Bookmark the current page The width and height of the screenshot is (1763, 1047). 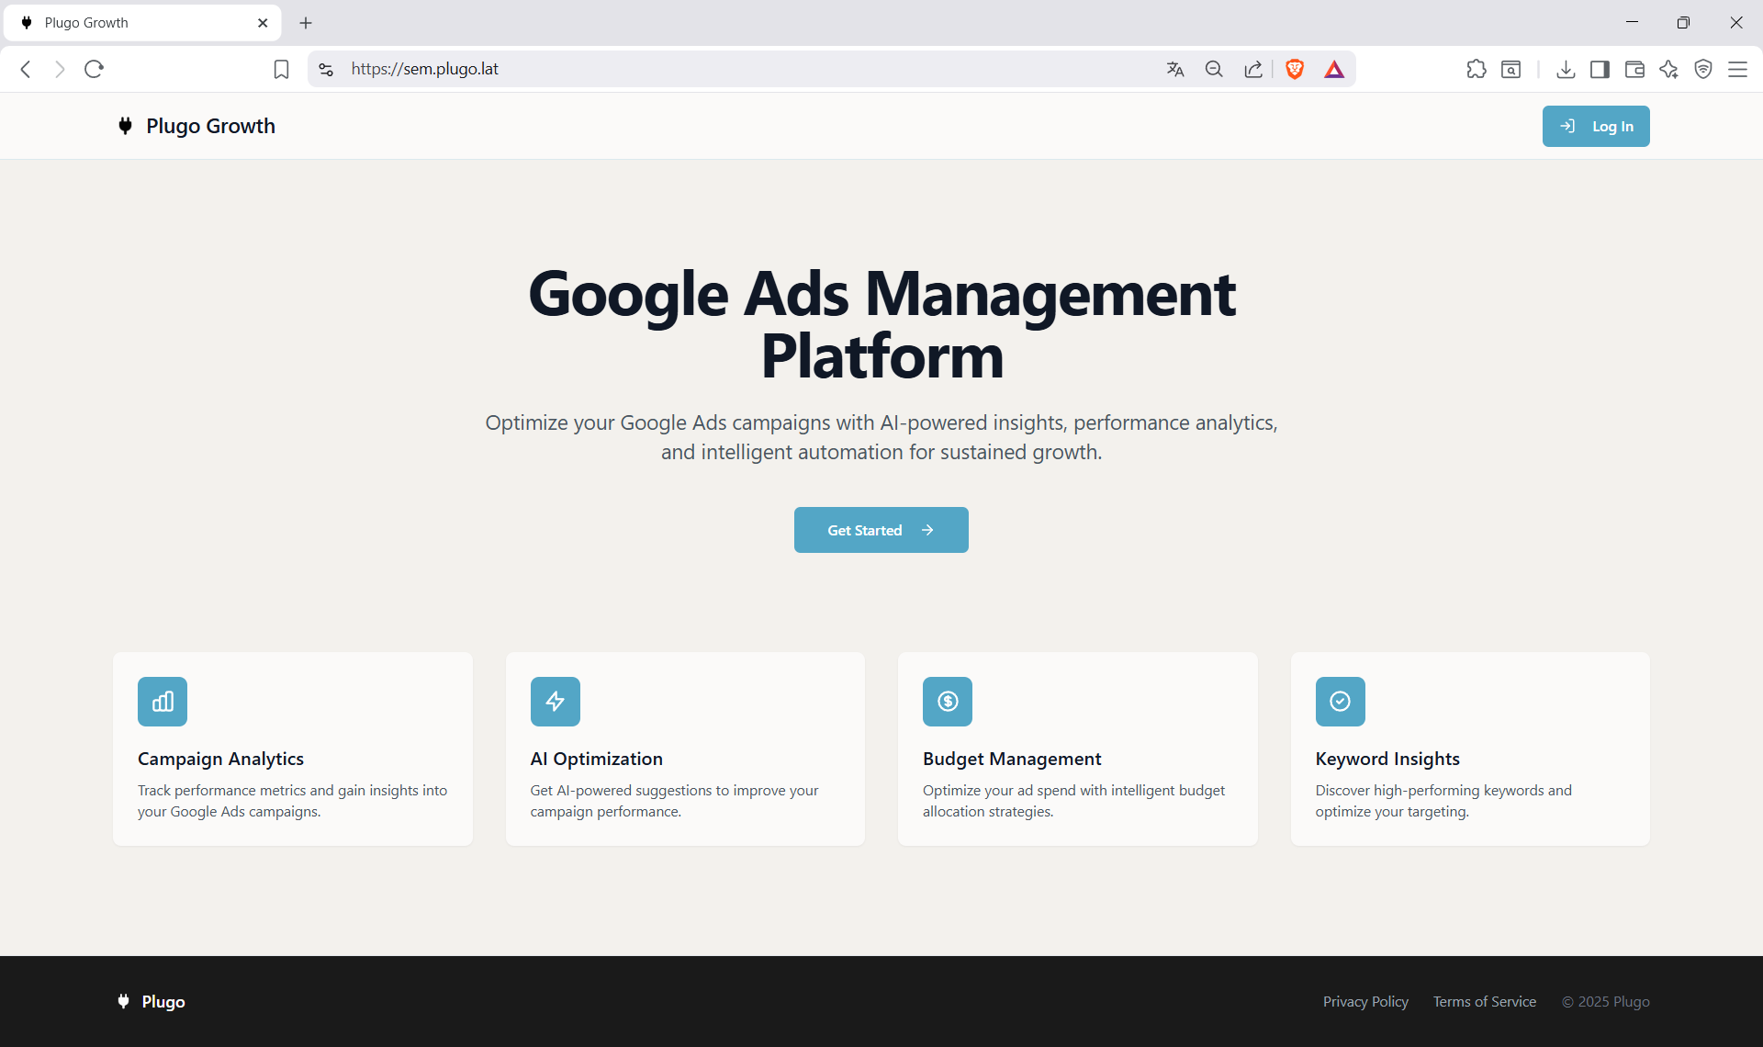pos(281,69)
